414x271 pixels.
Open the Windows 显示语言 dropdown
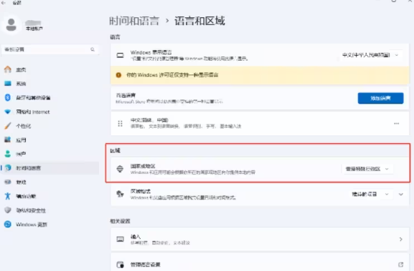[x=370, y=55]
